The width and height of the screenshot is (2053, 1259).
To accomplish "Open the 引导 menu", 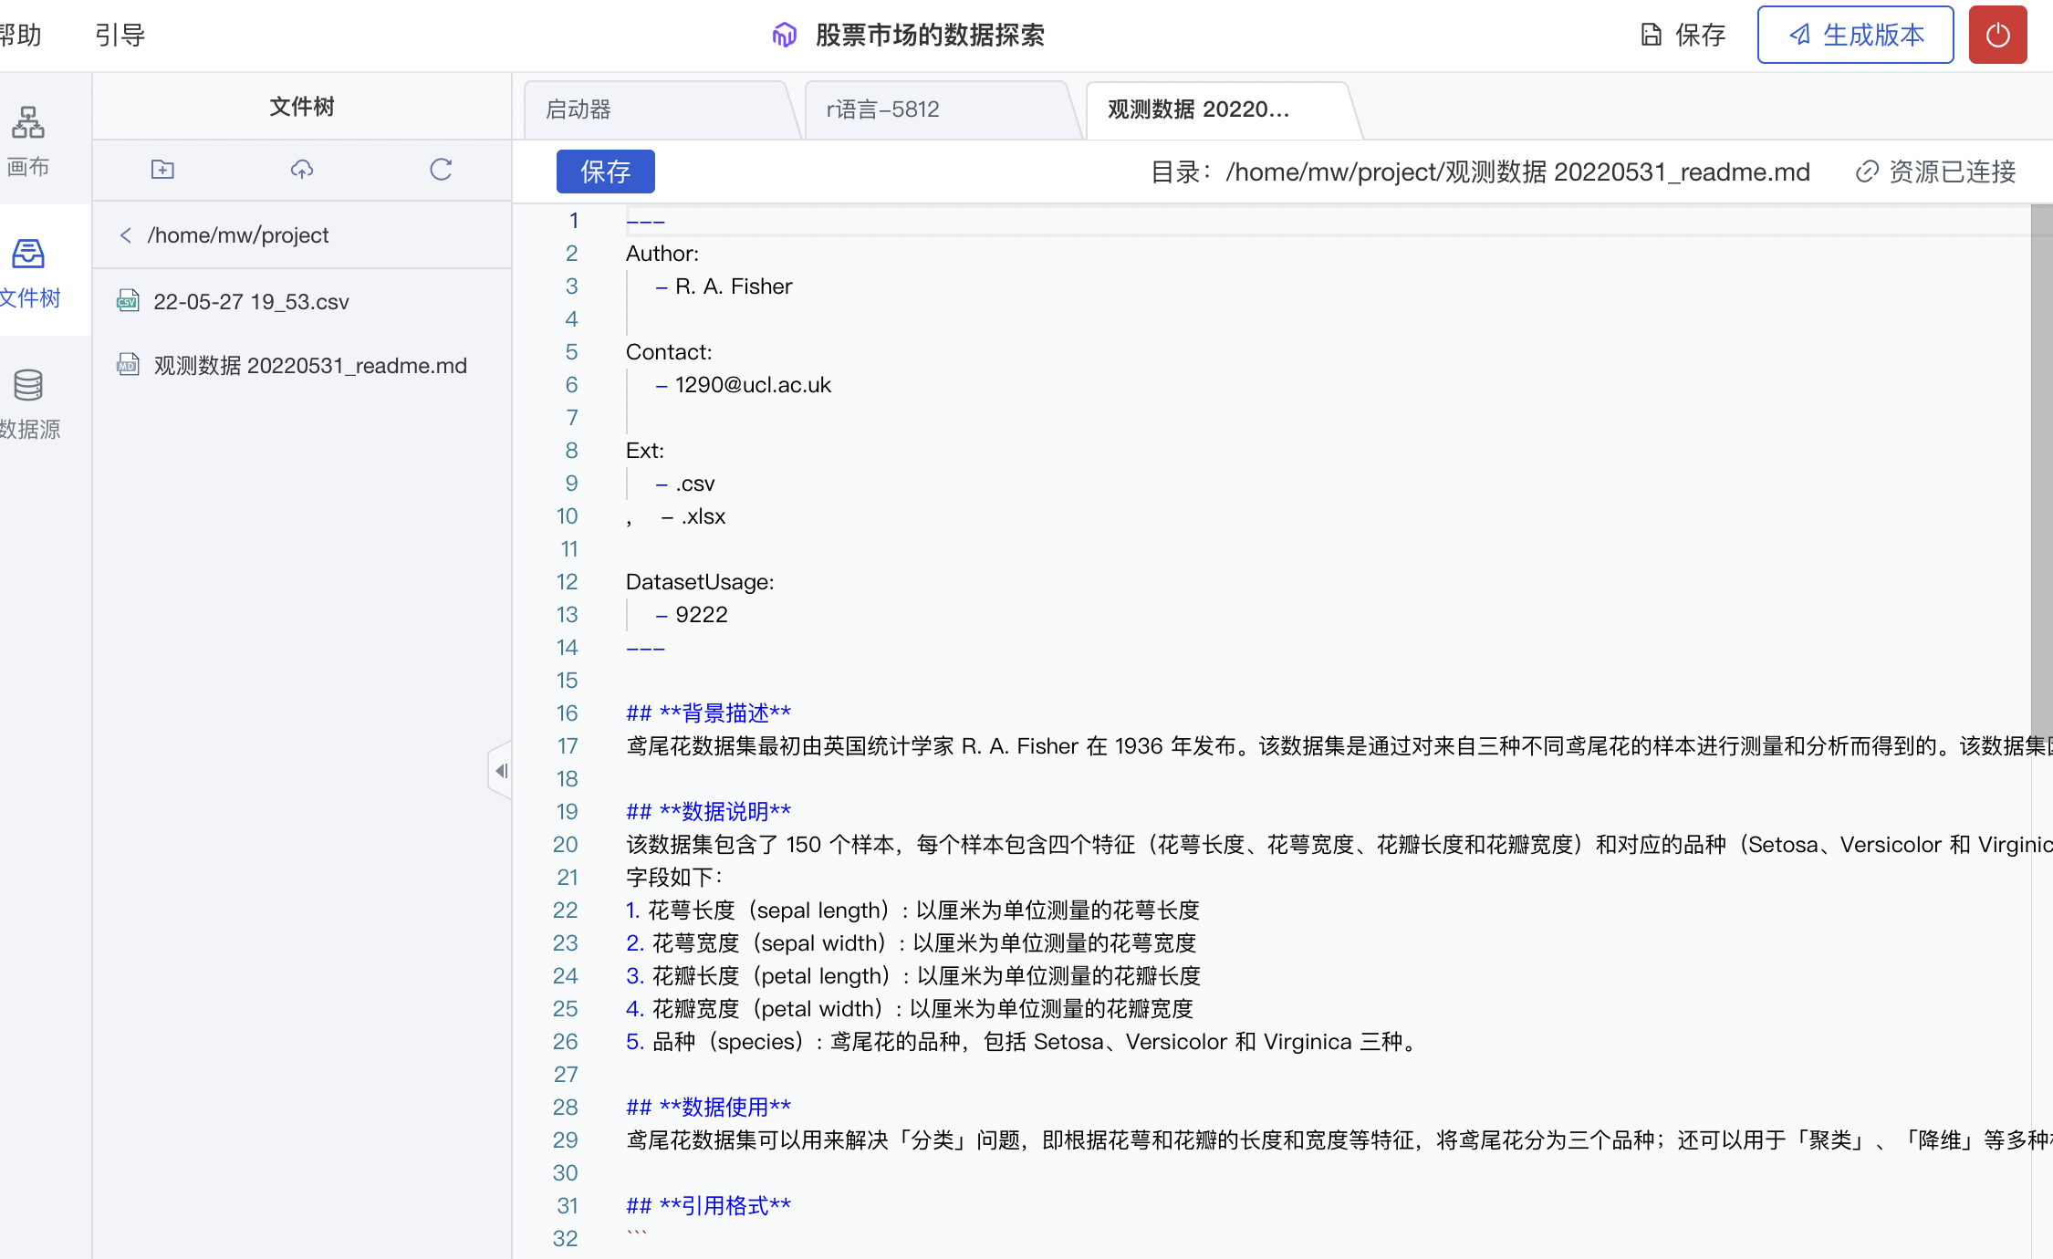I will tap(120, 35).
